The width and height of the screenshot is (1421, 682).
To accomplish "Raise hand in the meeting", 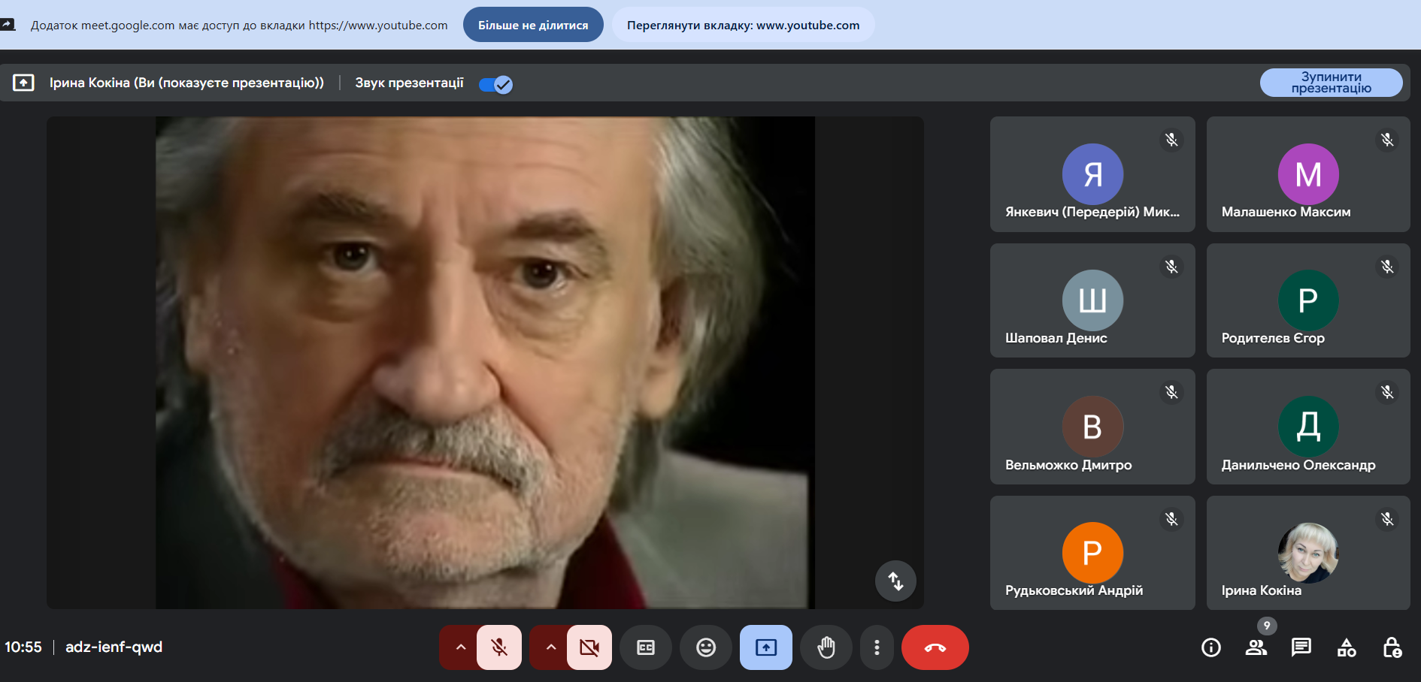I will (826, 647).
